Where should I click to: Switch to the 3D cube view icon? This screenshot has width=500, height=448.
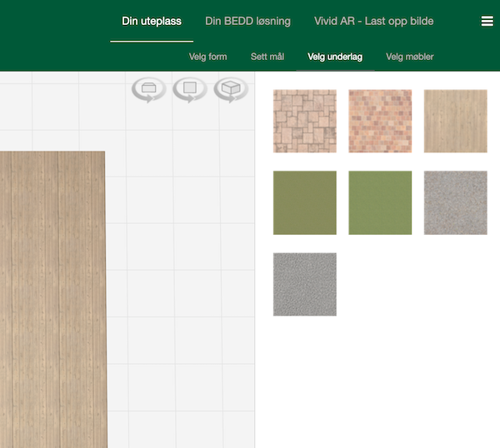coord(231,89)
